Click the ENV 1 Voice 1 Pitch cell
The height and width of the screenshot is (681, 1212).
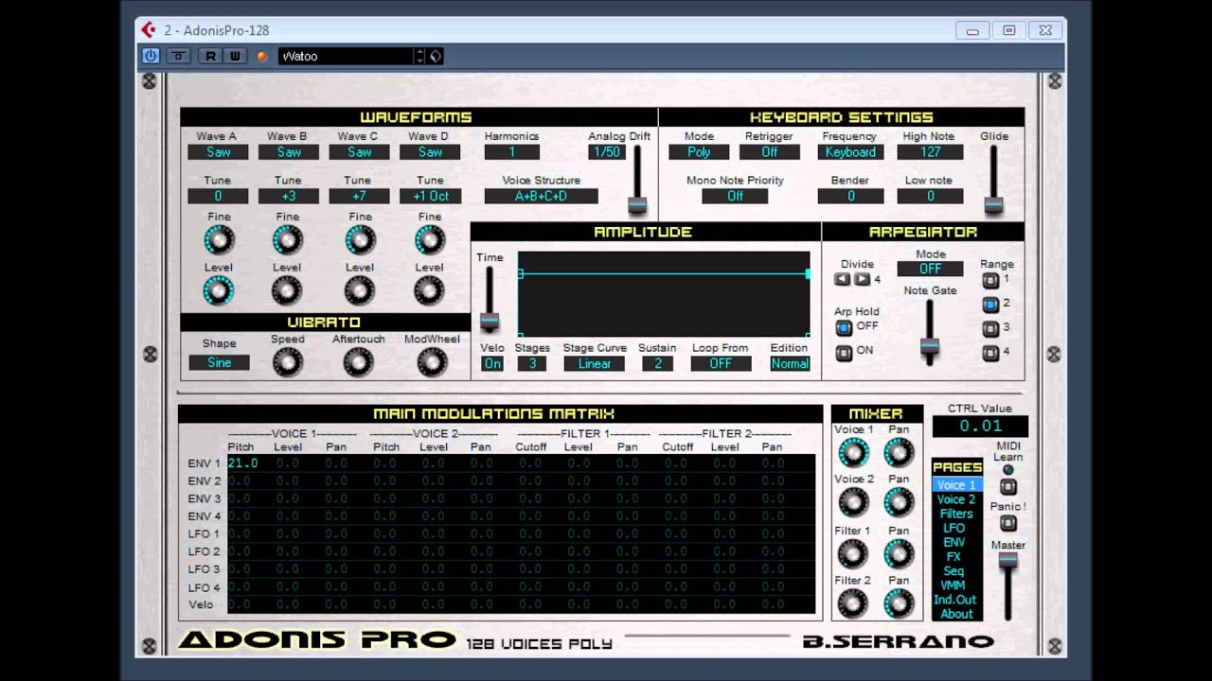(241, 463)
